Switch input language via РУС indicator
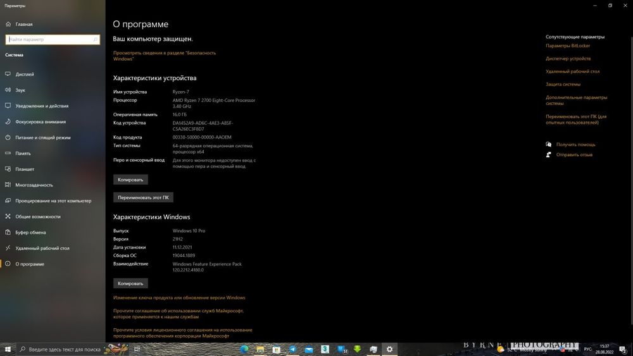 tap(588, 349)
